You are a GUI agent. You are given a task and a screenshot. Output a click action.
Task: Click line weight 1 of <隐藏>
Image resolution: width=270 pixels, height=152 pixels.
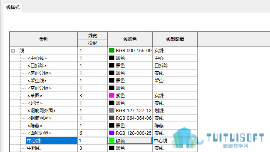click(93, 126)
